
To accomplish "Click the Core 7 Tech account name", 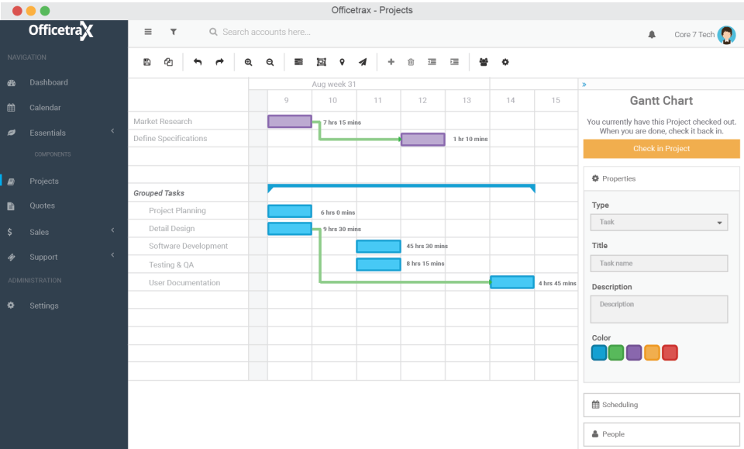I will coord(694,34).
